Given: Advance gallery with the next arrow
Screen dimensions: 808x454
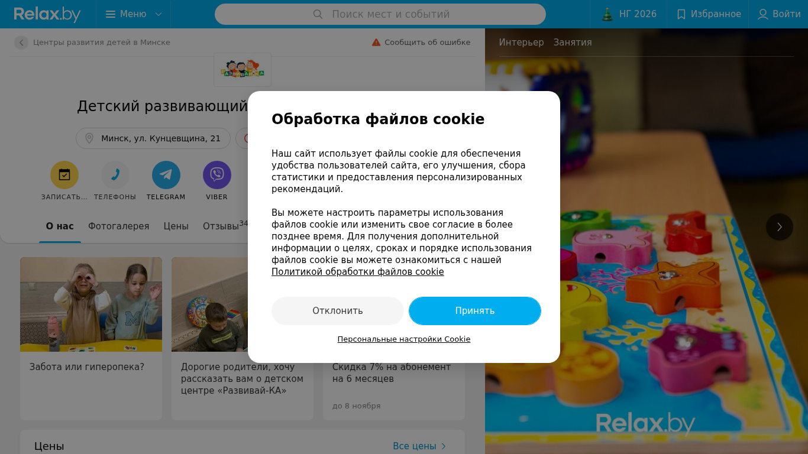Looking at the screenshot, I should tap(780, 227).
